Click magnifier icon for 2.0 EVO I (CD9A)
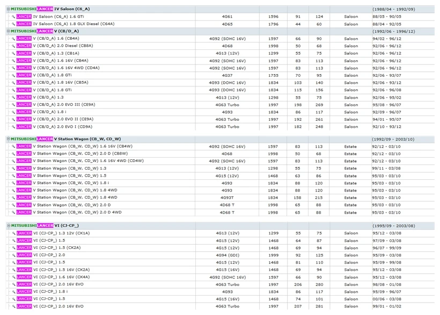This screenshot has height=315, width=440. (x=13, y=127)
